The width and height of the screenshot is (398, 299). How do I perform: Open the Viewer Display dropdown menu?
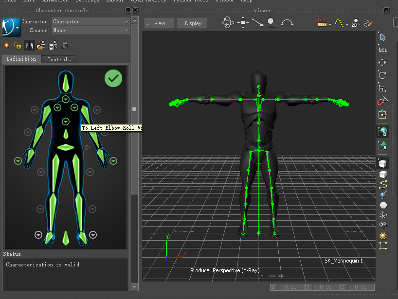[192, 23]
